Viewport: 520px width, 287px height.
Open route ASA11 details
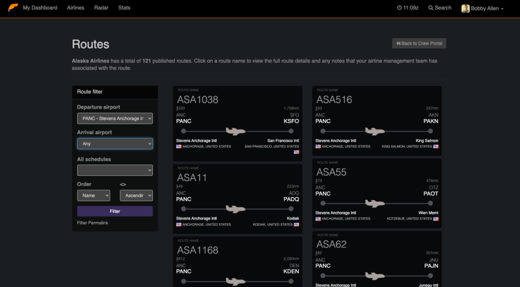191,178
